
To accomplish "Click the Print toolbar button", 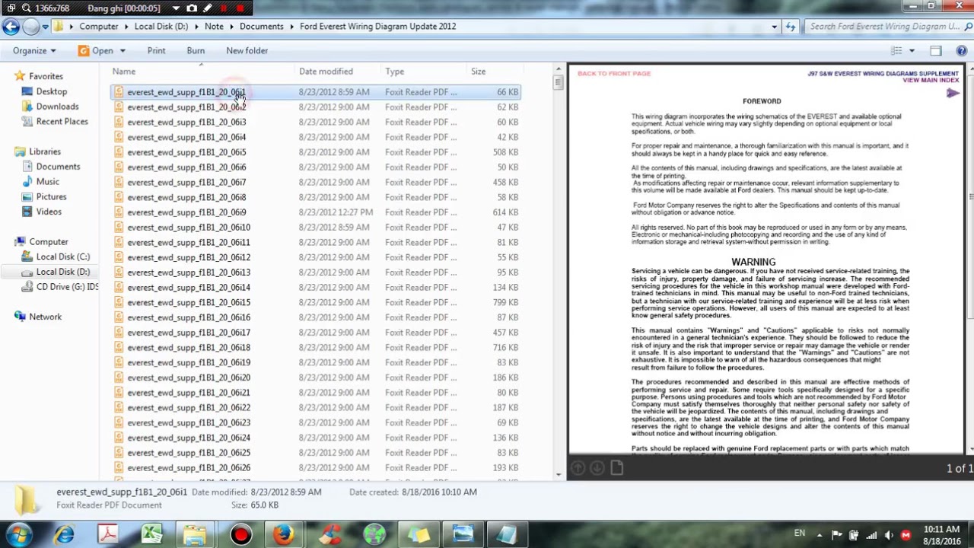I will 156,51.
